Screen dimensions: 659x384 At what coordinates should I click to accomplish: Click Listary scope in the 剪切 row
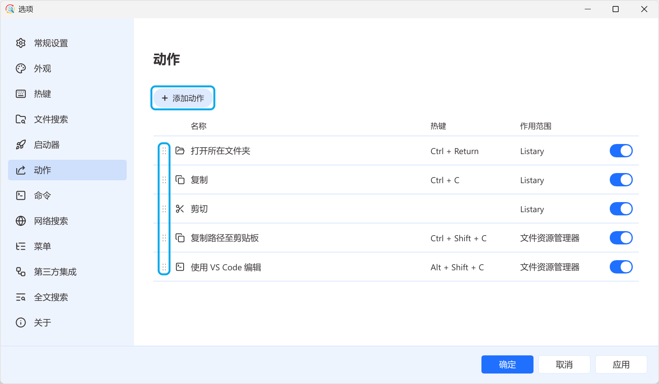(532, 209)
